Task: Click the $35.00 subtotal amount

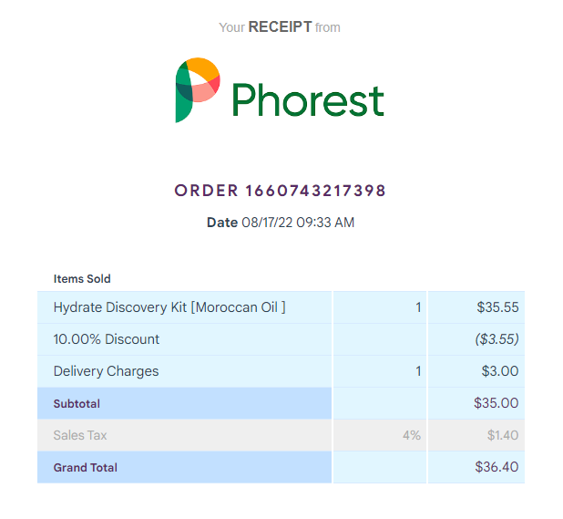Action: click(x=496, y=403)
